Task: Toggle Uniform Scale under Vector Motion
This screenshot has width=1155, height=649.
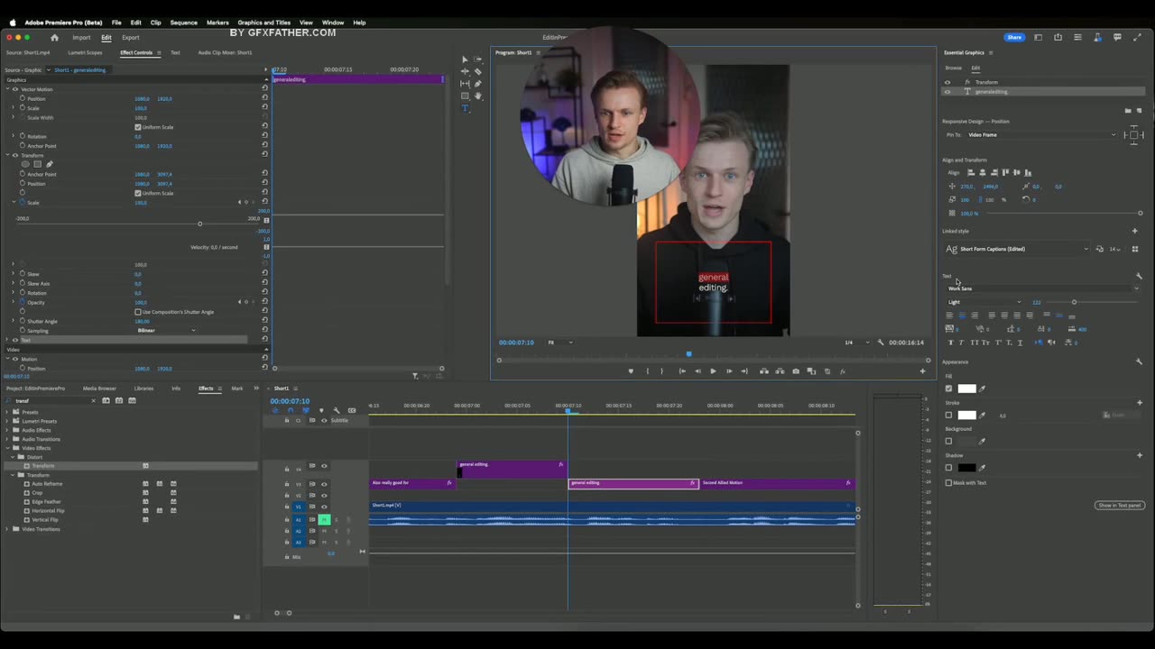Action: (x=137, y=127)
